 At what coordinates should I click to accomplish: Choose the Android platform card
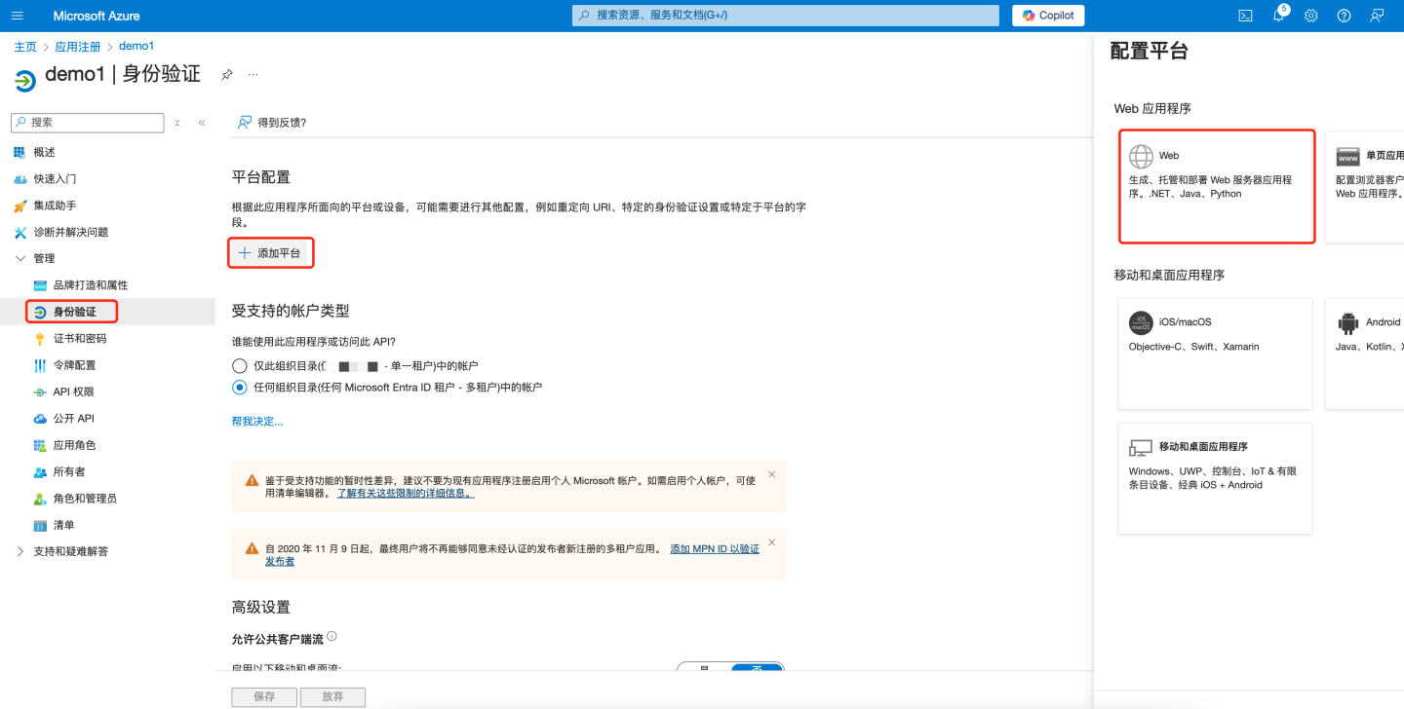point(1365,353)
